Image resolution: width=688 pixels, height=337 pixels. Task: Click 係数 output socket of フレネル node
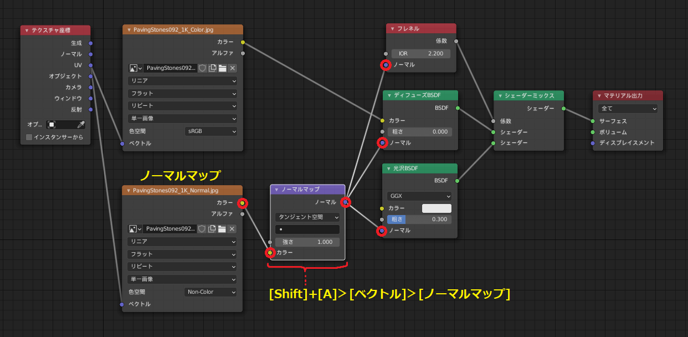point(456,41)
